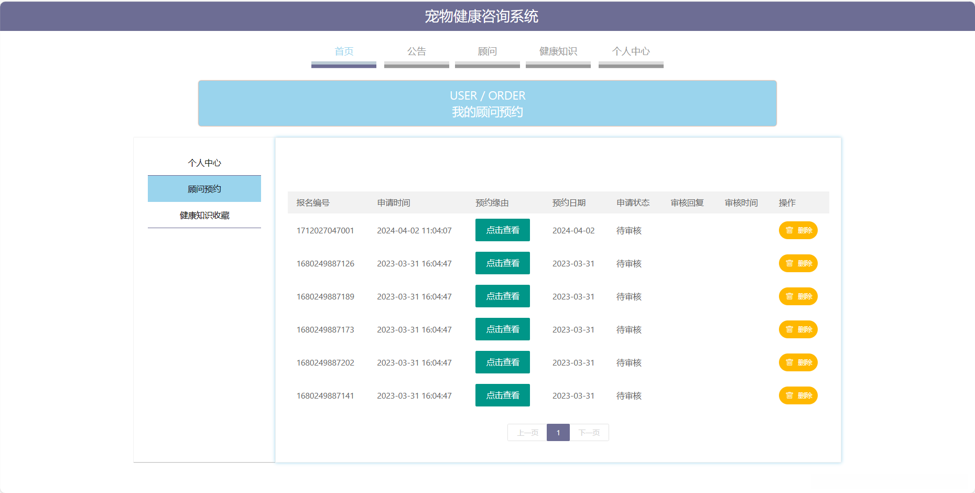Open the 健康知识 tab
The height and width of the screenshot is (493, 975).
(x=558, y=51)
